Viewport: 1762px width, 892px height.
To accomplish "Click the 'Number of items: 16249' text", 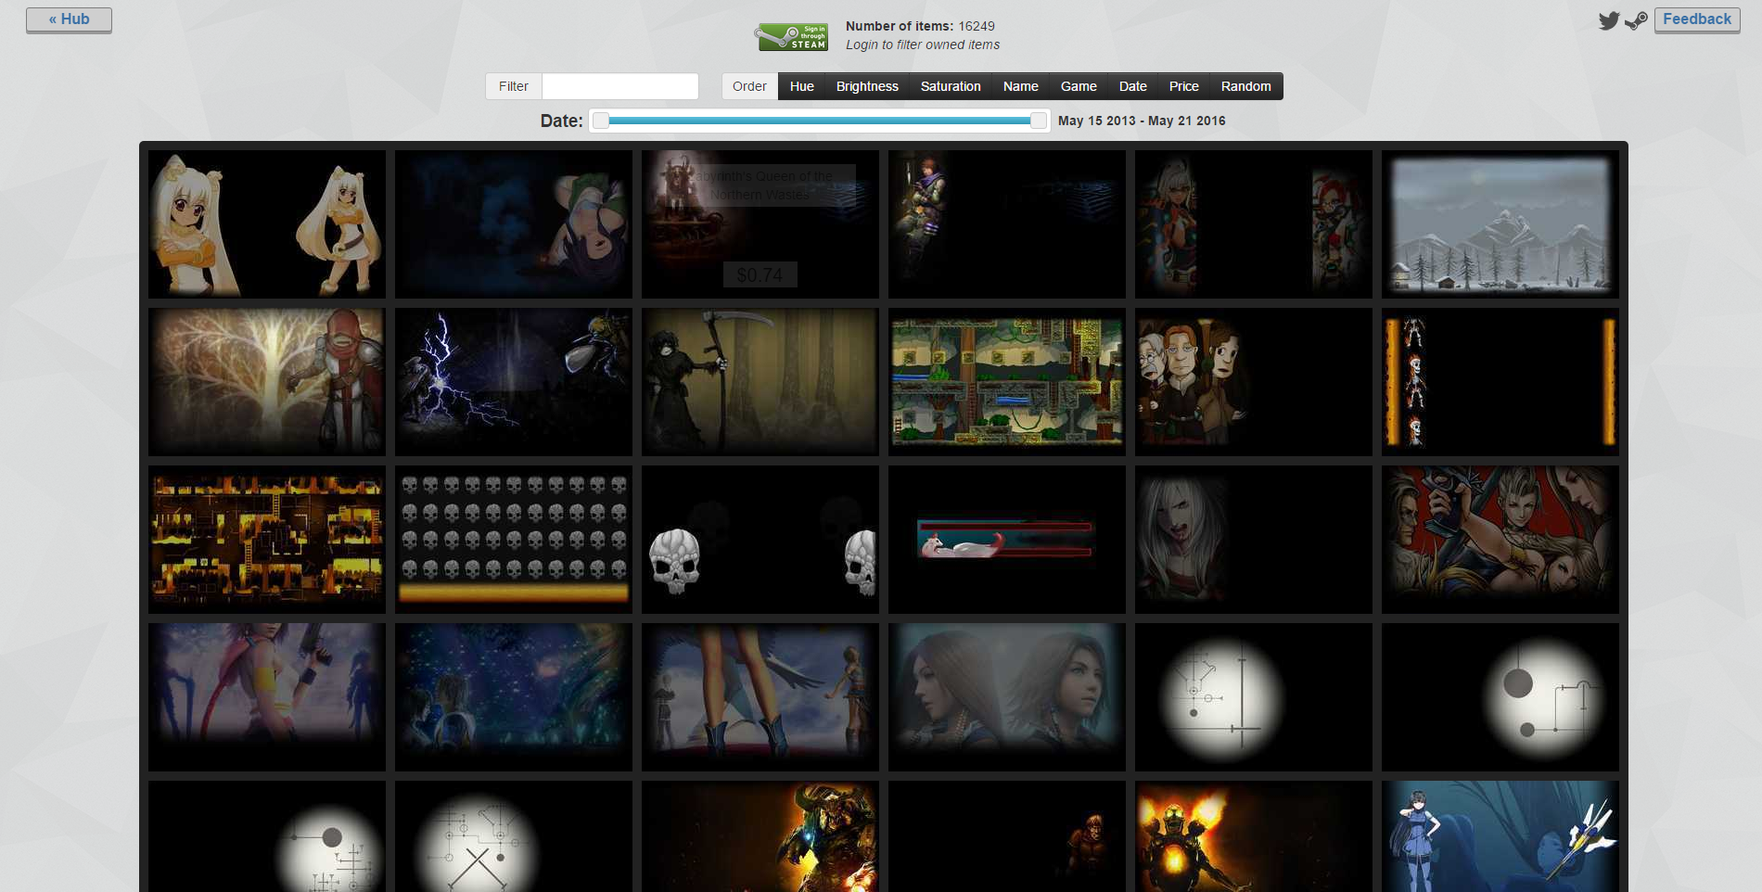I will click(920, 26).
